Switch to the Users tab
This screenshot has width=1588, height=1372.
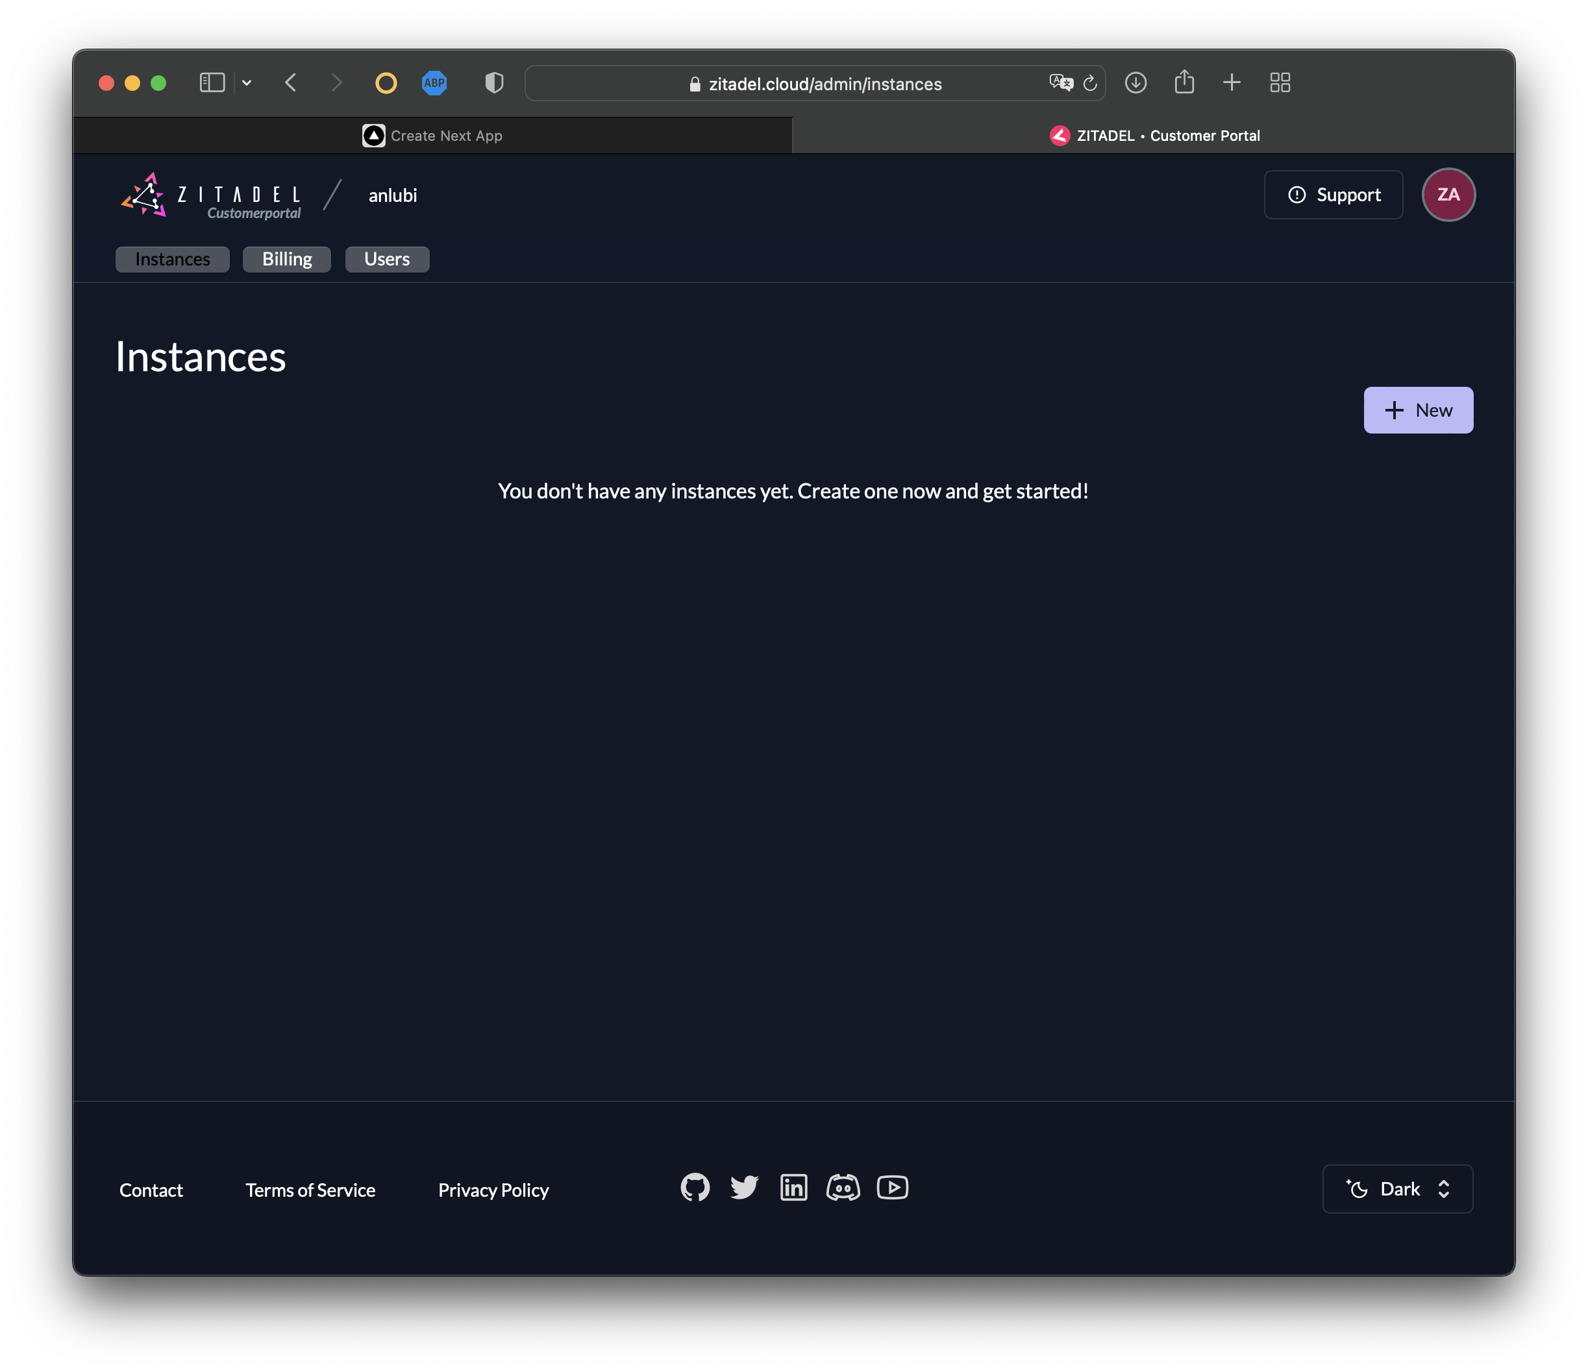coord(386,259)
